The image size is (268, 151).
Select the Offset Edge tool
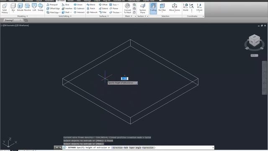tap(53, 8)
